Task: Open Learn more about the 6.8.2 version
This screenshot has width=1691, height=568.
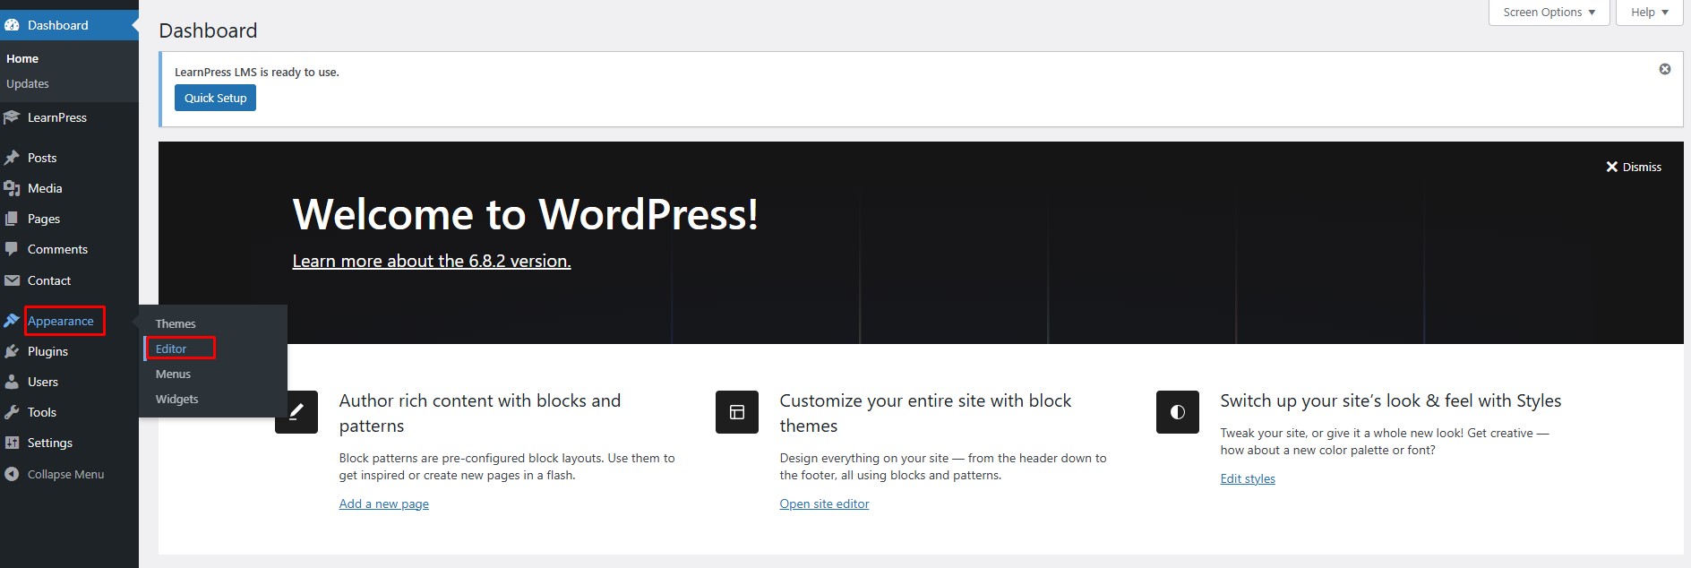Action: point(432,261)
